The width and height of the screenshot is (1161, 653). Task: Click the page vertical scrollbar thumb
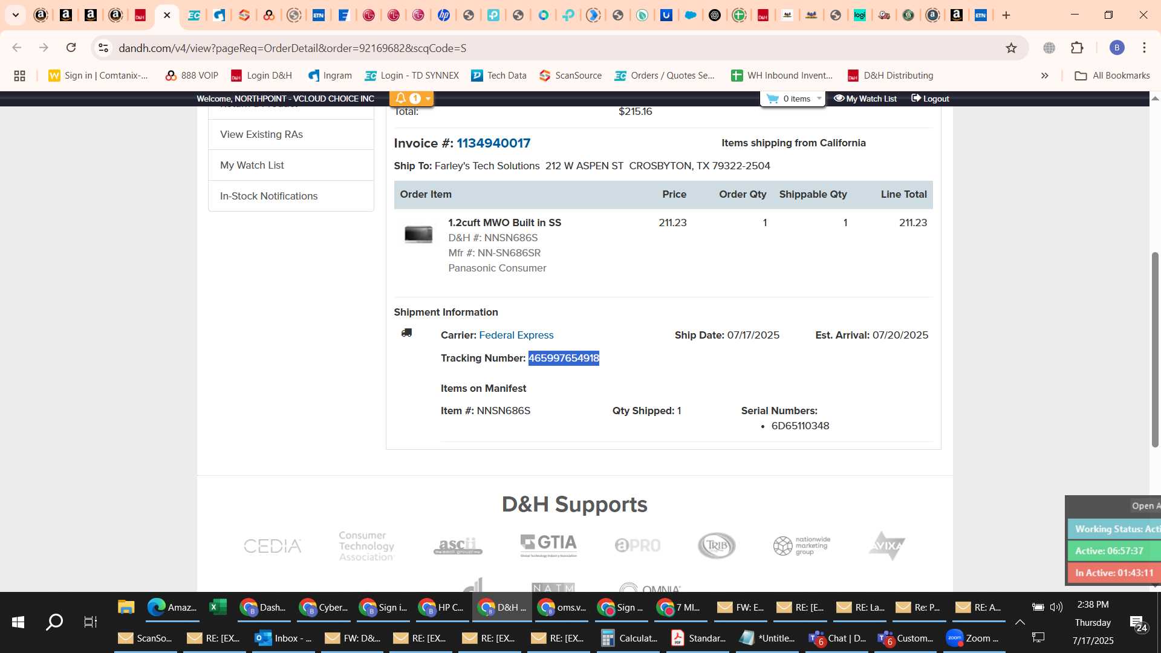(1155, 349)
